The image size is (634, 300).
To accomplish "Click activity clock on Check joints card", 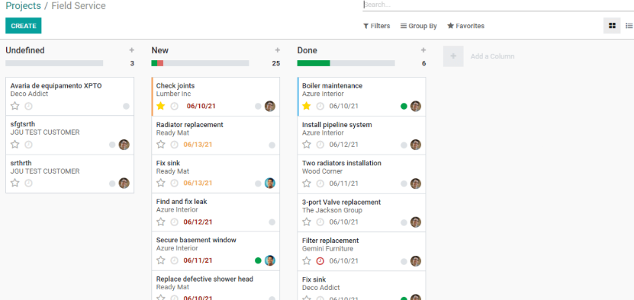I will pyautogui.click(x=174, y=106).
